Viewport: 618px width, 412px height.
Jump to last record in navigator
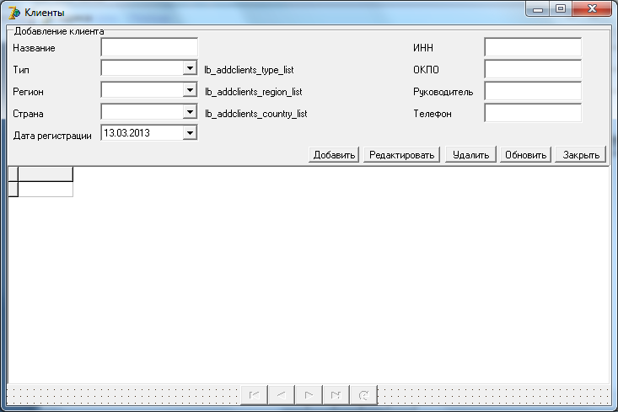pyautogui.click(x=336, y=395)
